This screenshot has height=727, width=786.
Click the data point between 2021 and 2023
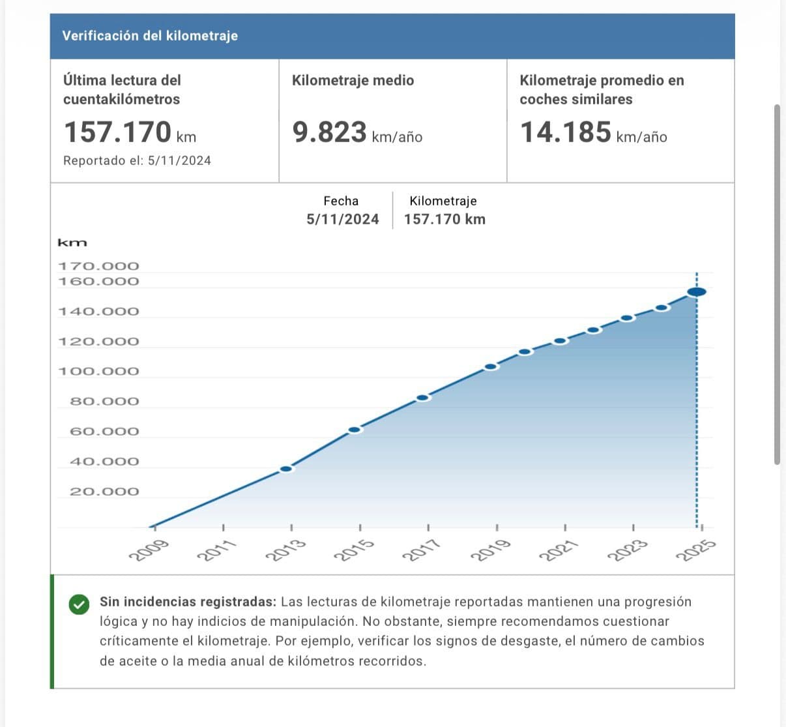[593, 330]
